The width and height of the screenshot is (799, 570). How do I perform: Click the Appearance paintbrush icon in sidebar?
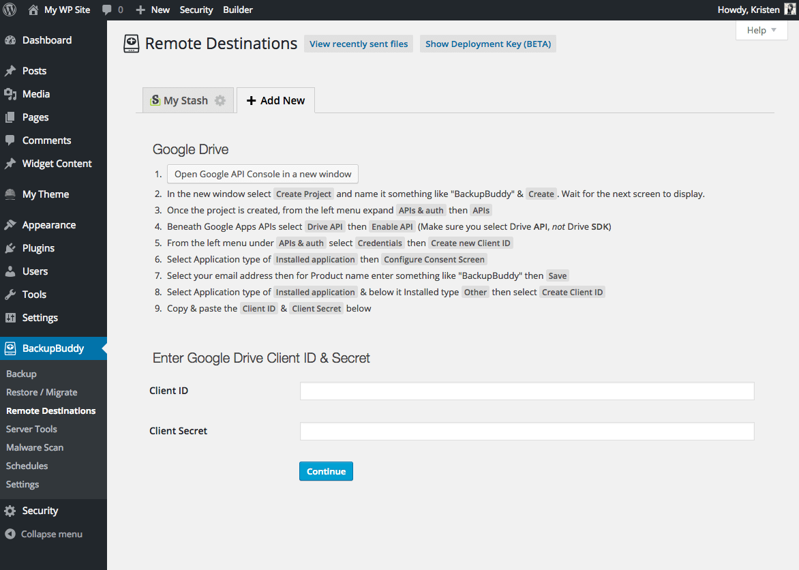coord(10,225)
